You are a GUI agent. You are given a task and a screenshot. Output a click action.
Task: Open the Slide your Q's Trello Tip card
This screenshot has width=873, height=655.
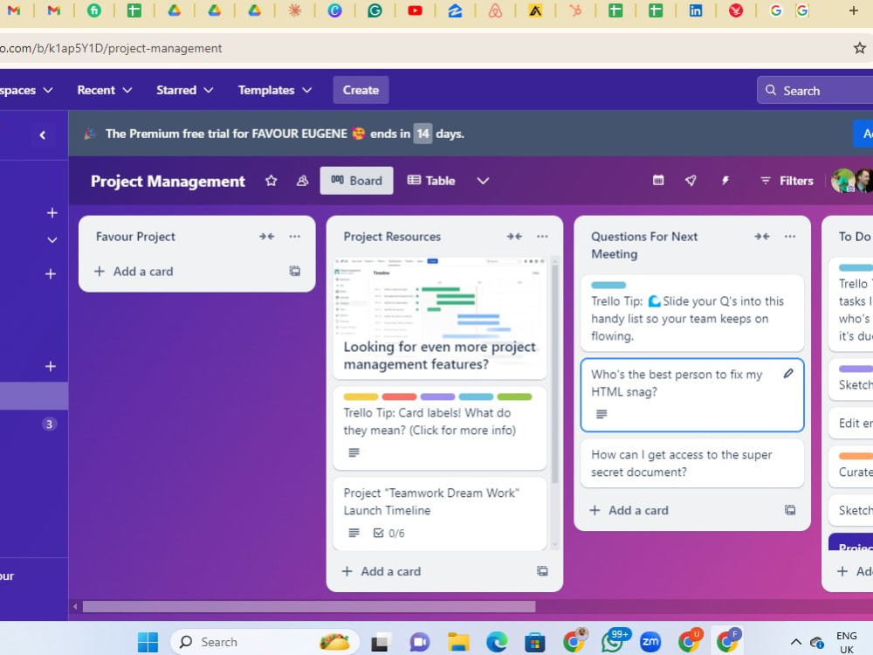coord(692,313)
